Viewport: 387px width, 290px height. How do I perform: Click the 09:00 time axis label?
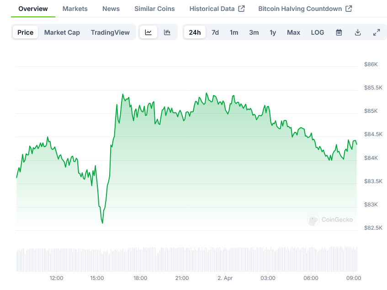[354, 278]
